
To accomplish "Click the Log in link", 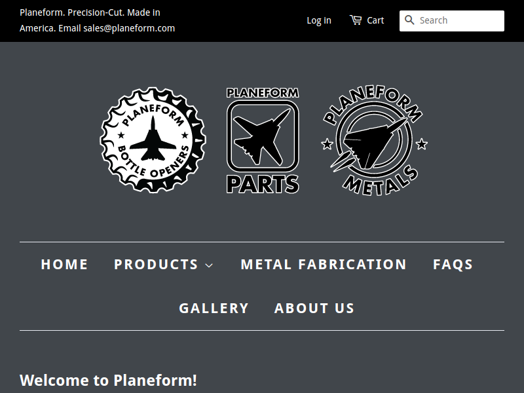I will click(x=319, y=20).
